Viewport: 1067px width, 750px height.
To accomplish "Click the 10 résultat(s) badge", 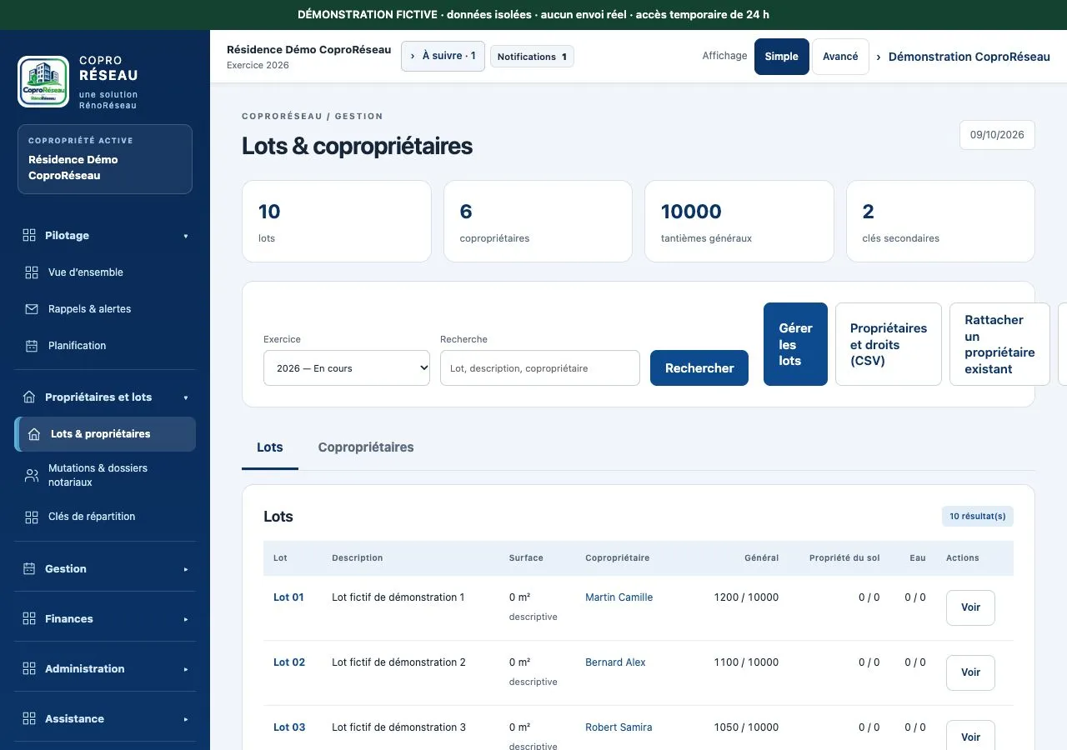I will 978,516.
